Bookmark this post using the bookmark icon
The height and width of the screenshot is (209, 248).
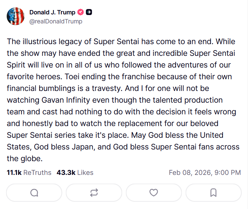coord(213,193)
